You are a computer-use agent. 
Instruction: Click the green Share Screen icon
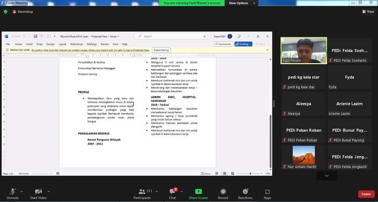(198, 192)
